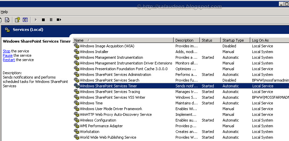Screen dimensions: 289x141
Task: Click the gear icon for SharePoint Services Administration
Action: click(77, 75)
